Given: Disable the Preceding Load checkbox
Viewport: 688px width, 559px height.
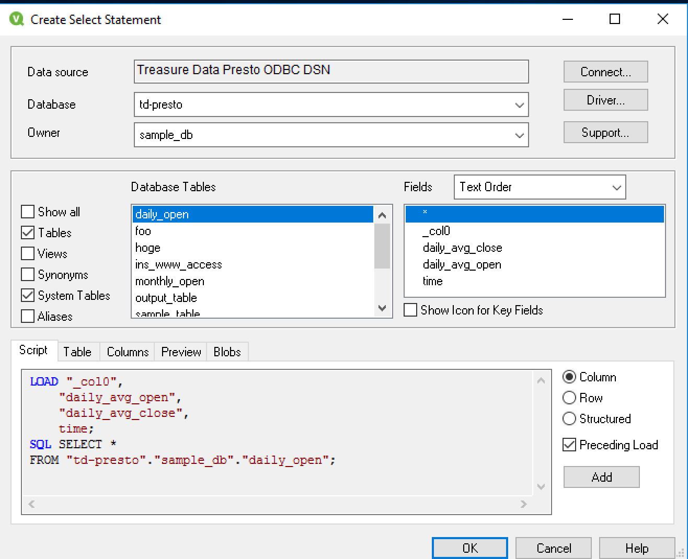Looking at the screenshot, I should coord(569,445).
